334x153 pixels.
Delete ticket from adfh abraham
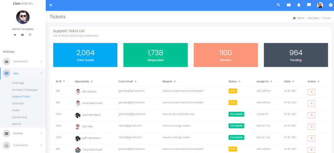[x=311, y=138]
